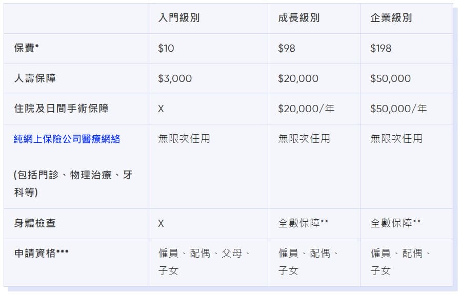Click the 成長級別 column header
This screenshot has width=461, height=295.
click(299, 18)
